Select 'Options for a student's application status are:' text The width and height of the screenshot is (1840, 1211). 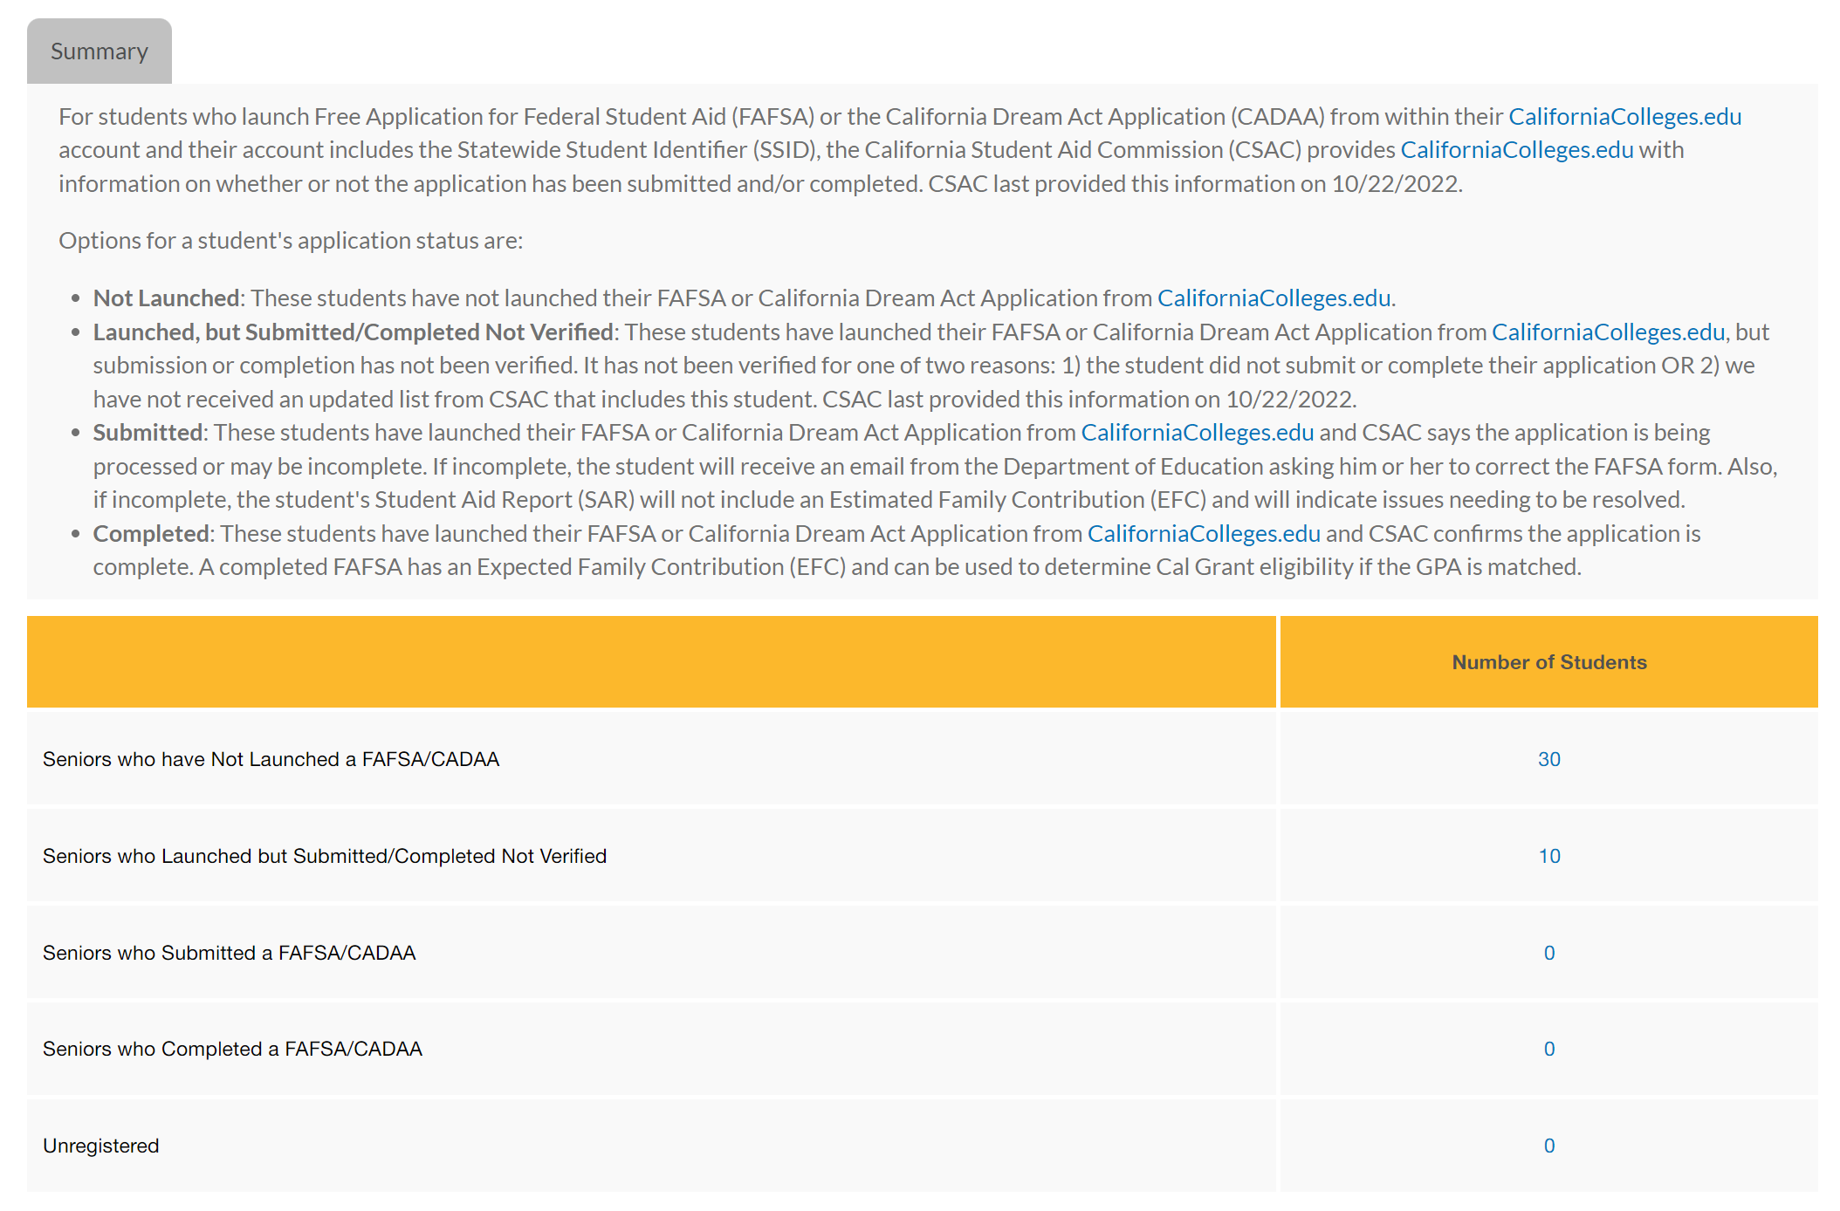pos(291,241)
